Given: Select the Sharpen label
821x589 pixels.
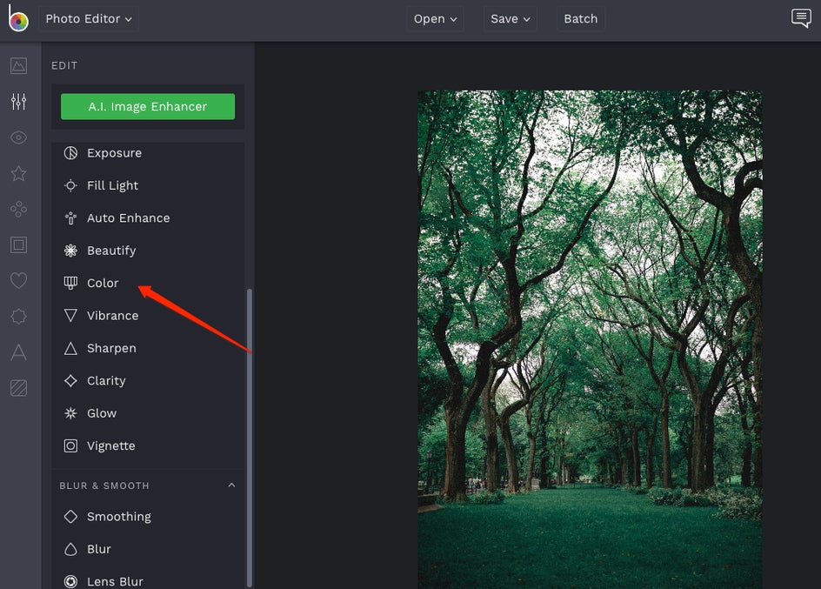Looking at the screenshot, I should (x=111, y=348).
